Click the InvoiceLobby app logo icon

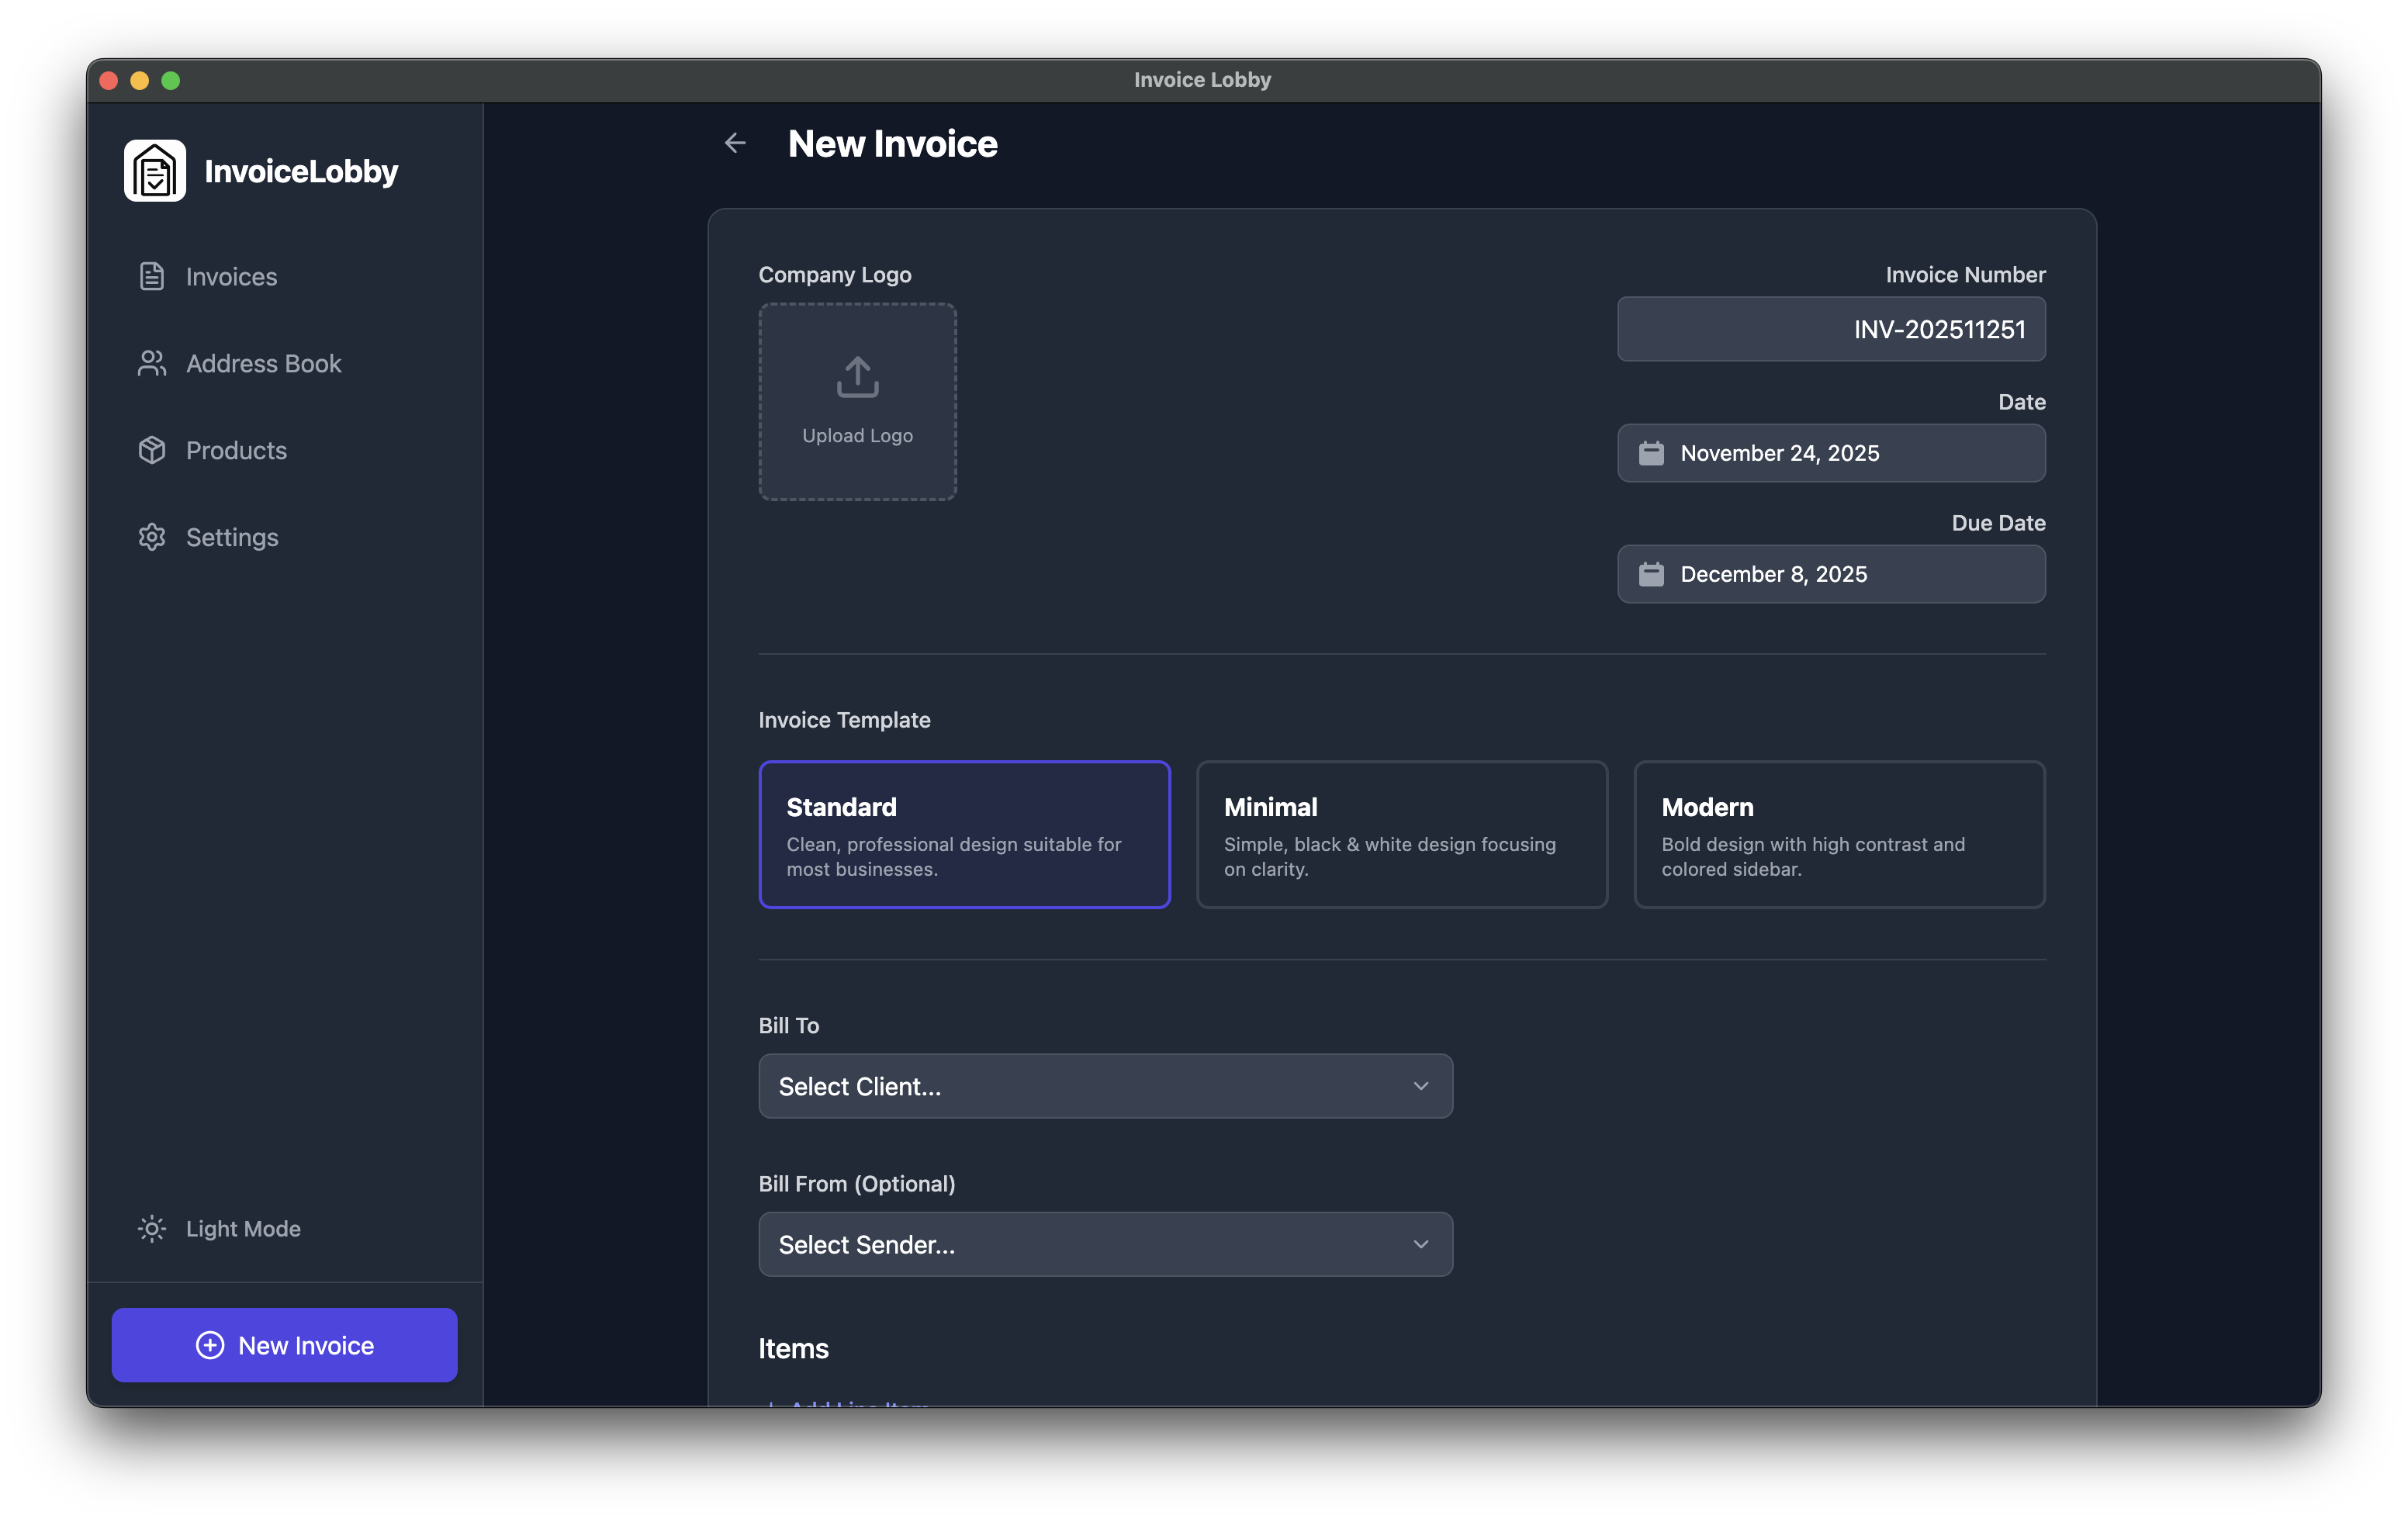[x=155, y=170]
